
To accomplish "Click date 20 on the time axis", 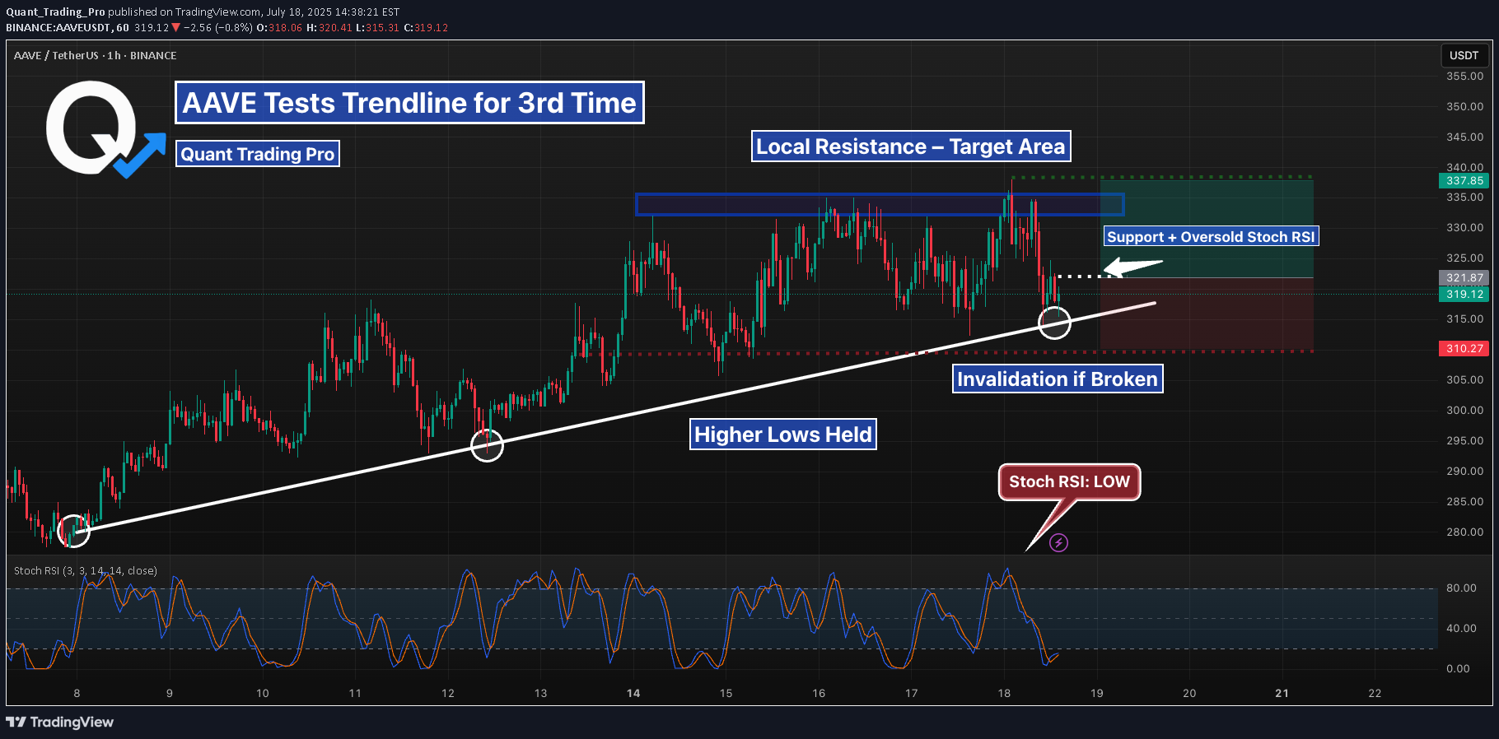I will click(1189, 693).
